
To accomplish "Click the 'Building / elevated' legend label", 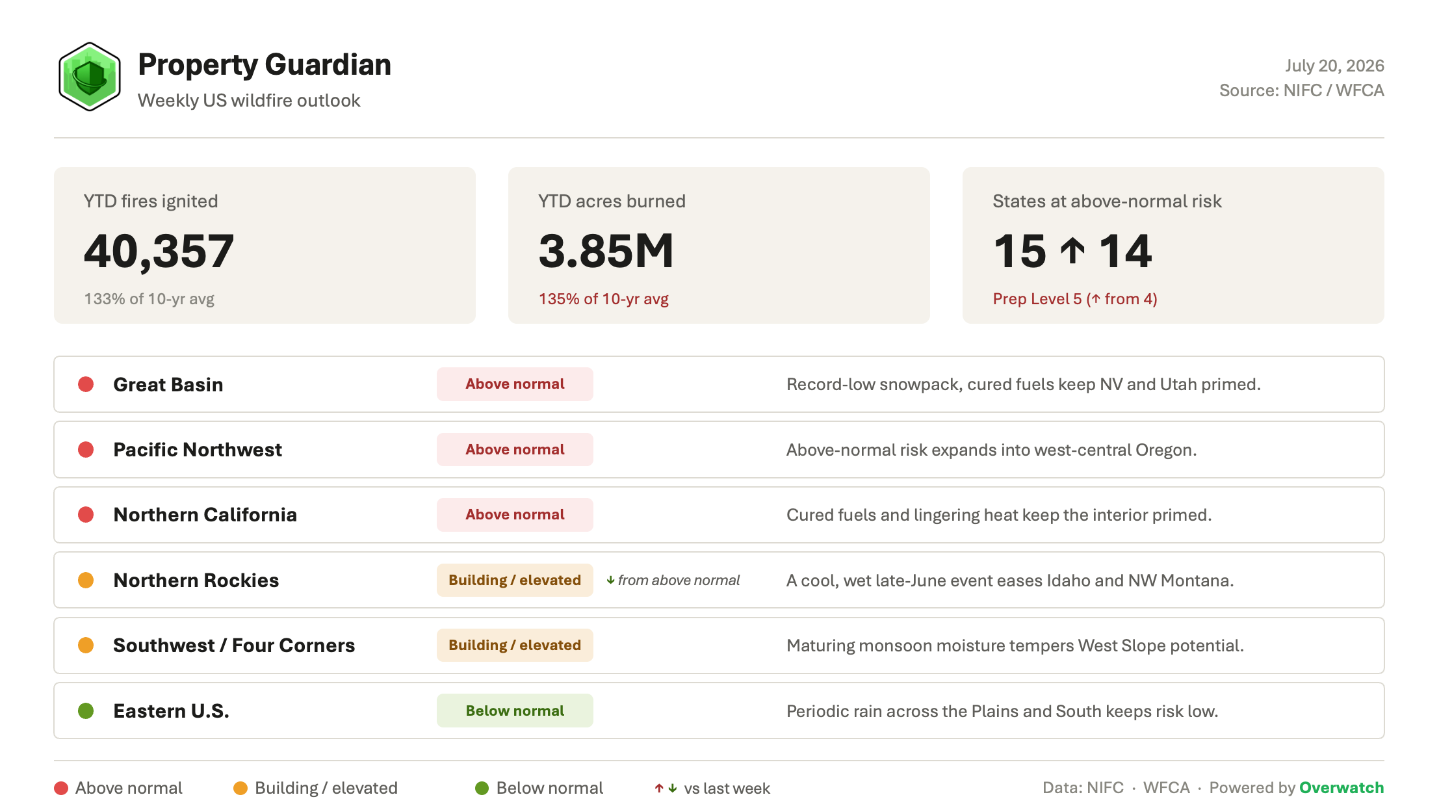I will [326, 788].
